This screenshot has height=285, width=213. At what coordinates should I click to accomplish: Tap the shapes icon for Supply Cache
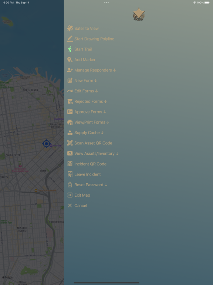(70, 132)
